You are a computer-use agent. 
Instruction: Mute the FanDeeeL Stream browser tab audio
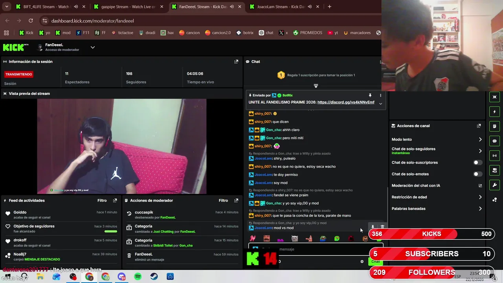[232, 7]
